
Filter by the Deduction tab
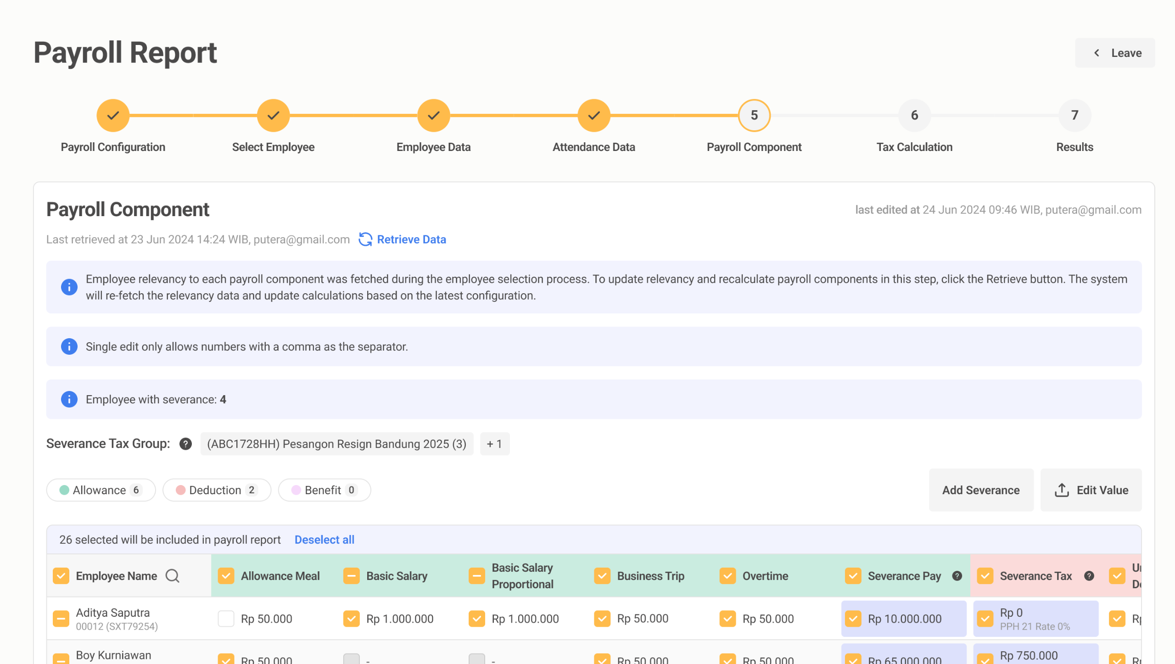[217, 490]
